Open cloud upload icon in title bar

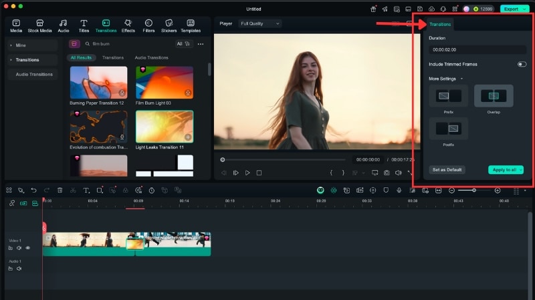pos(431,9)
